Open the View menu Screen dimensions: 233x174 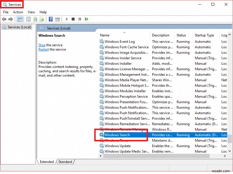[31, 12]
